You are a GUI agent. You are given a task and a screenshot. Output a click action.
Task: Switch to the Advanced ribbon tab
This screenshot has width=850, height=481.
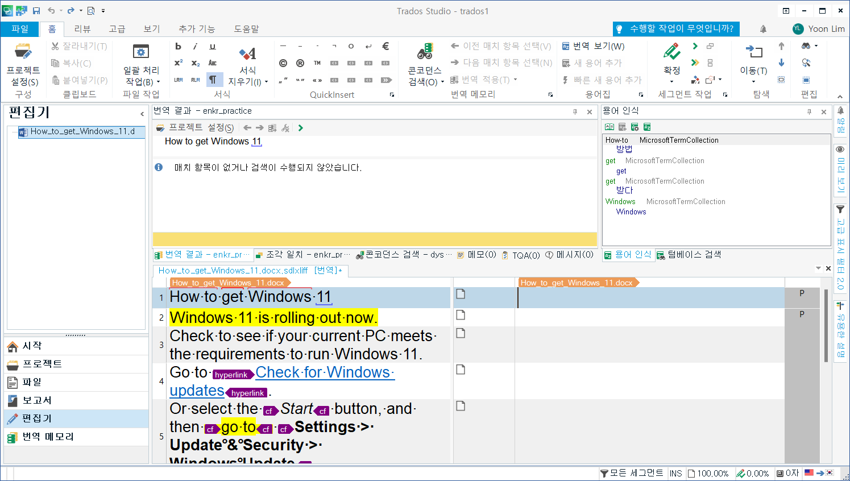[x=117, y=28]
